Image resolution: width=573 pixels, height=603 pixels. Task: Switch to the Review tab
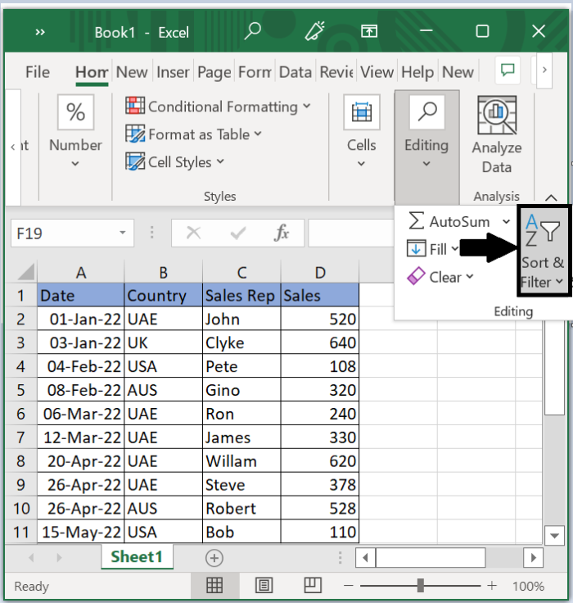click(x=336, y=72)
